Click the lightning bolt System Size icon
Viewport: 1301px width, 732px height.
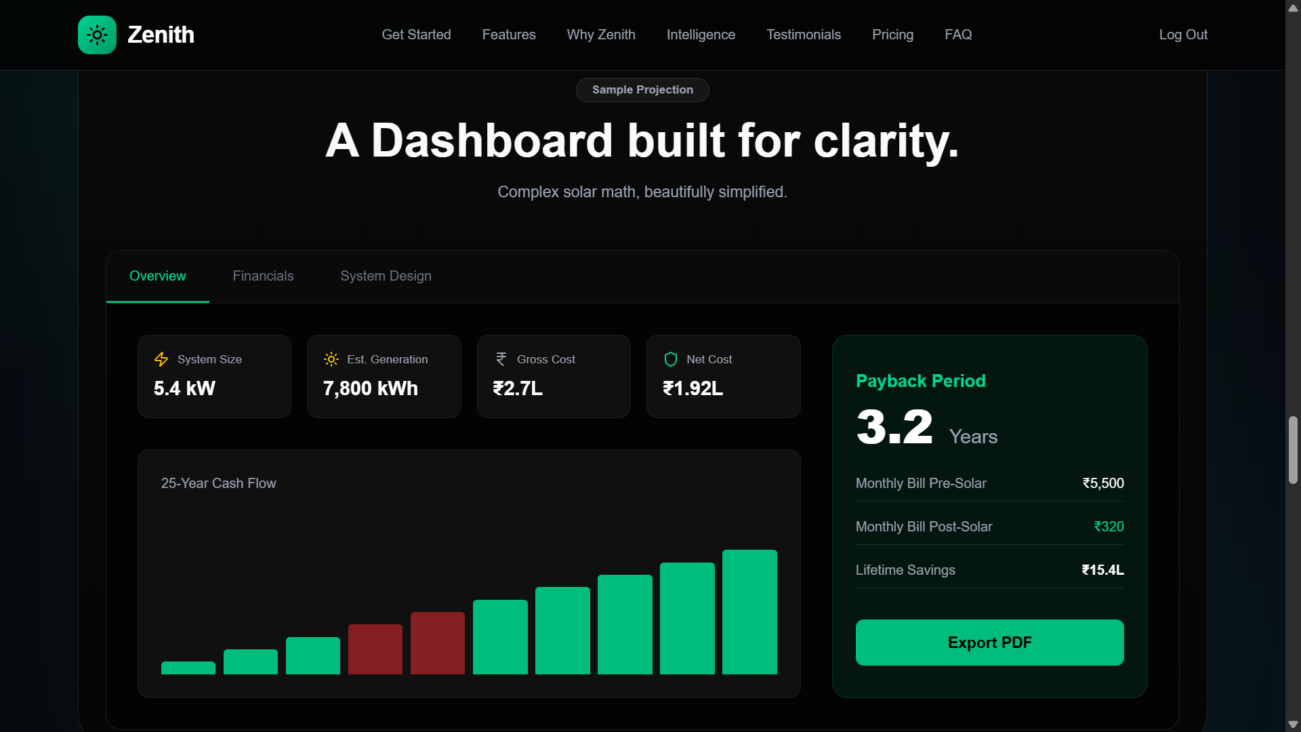click(x=161, y=359)
